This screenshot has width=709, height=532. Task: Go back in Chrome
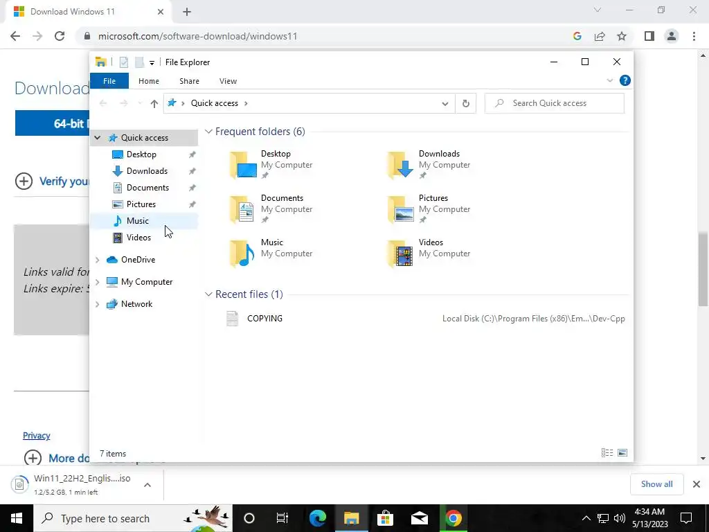(15, 36)
